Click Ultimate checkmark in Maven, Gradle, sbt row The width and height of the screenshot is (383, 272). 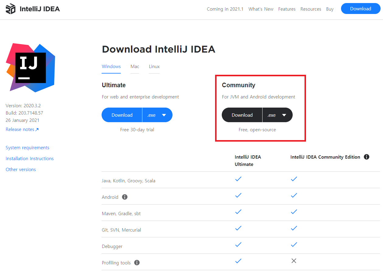(239, 212)
